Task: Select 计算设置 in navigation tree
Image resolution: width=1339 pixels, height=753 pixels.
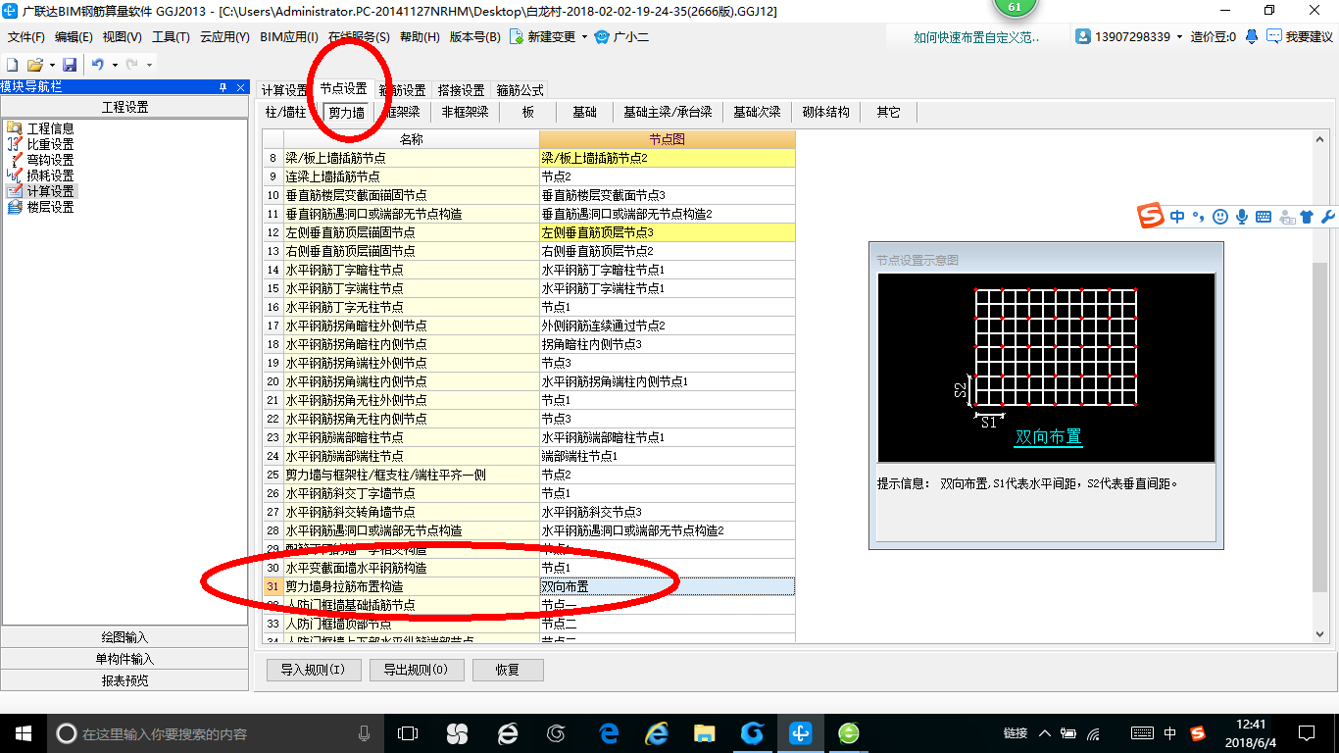Action: tap(50, 191)
